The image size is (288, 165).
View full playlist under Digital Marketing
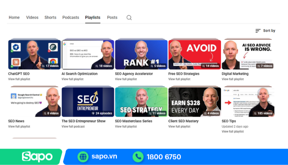(233, 79)
